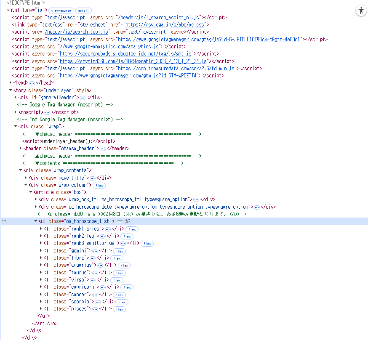
Task: Expand the aquarius list item
Action: tap(41, 265)
